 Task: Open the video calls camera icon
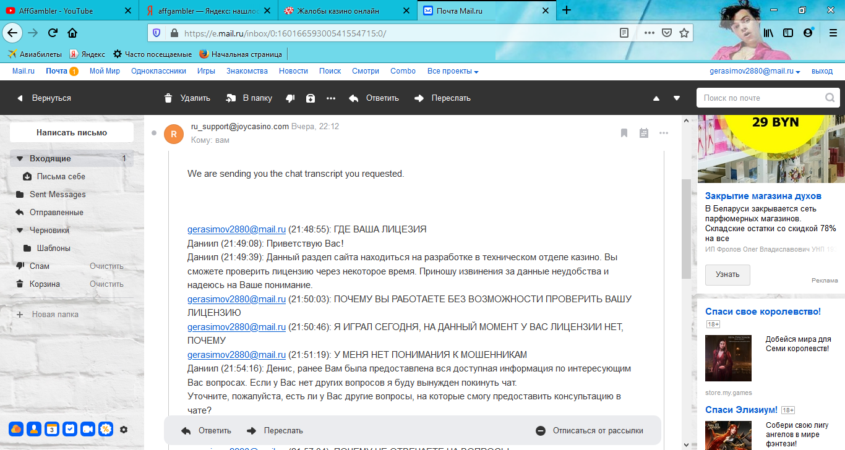(88, 429)
